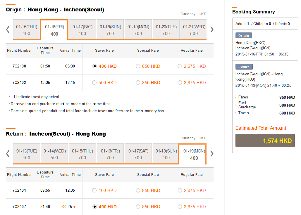Select 01-15(THU) origin date tab
This screenshot has width=301, height=215.
coord(26,30)
